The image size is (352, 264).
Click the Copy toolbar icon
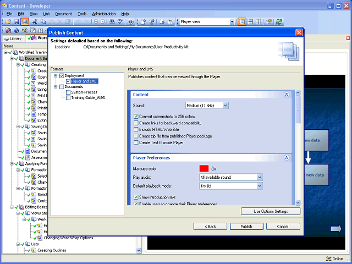click(x=43, y=21)
